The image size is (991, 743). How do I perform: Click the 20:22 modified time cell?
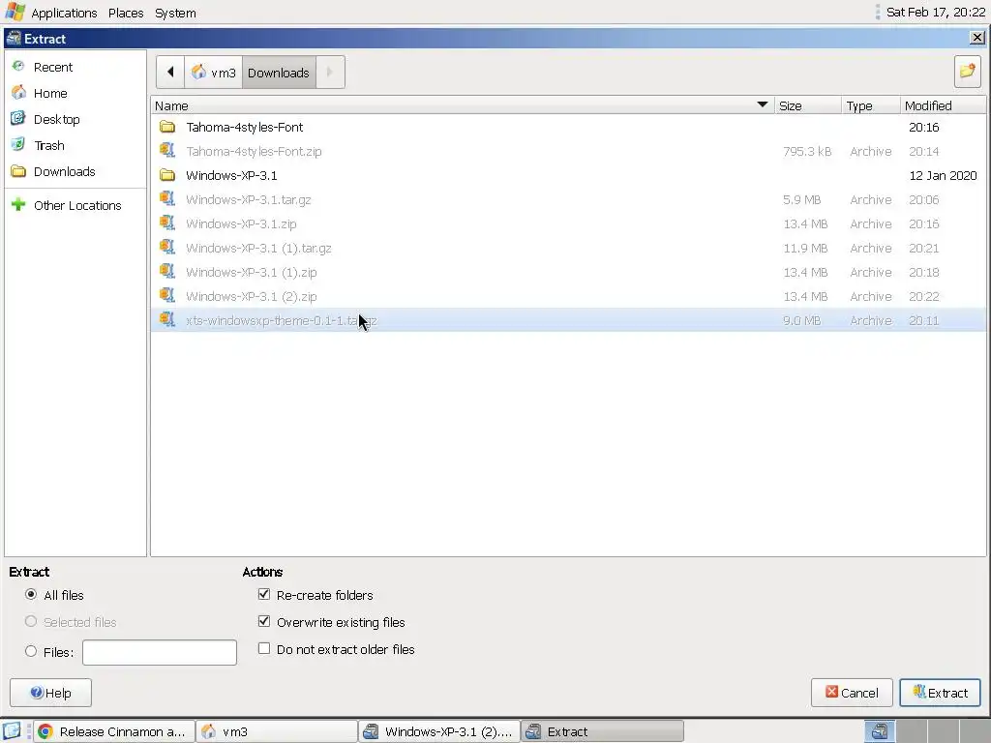[923, 296]
